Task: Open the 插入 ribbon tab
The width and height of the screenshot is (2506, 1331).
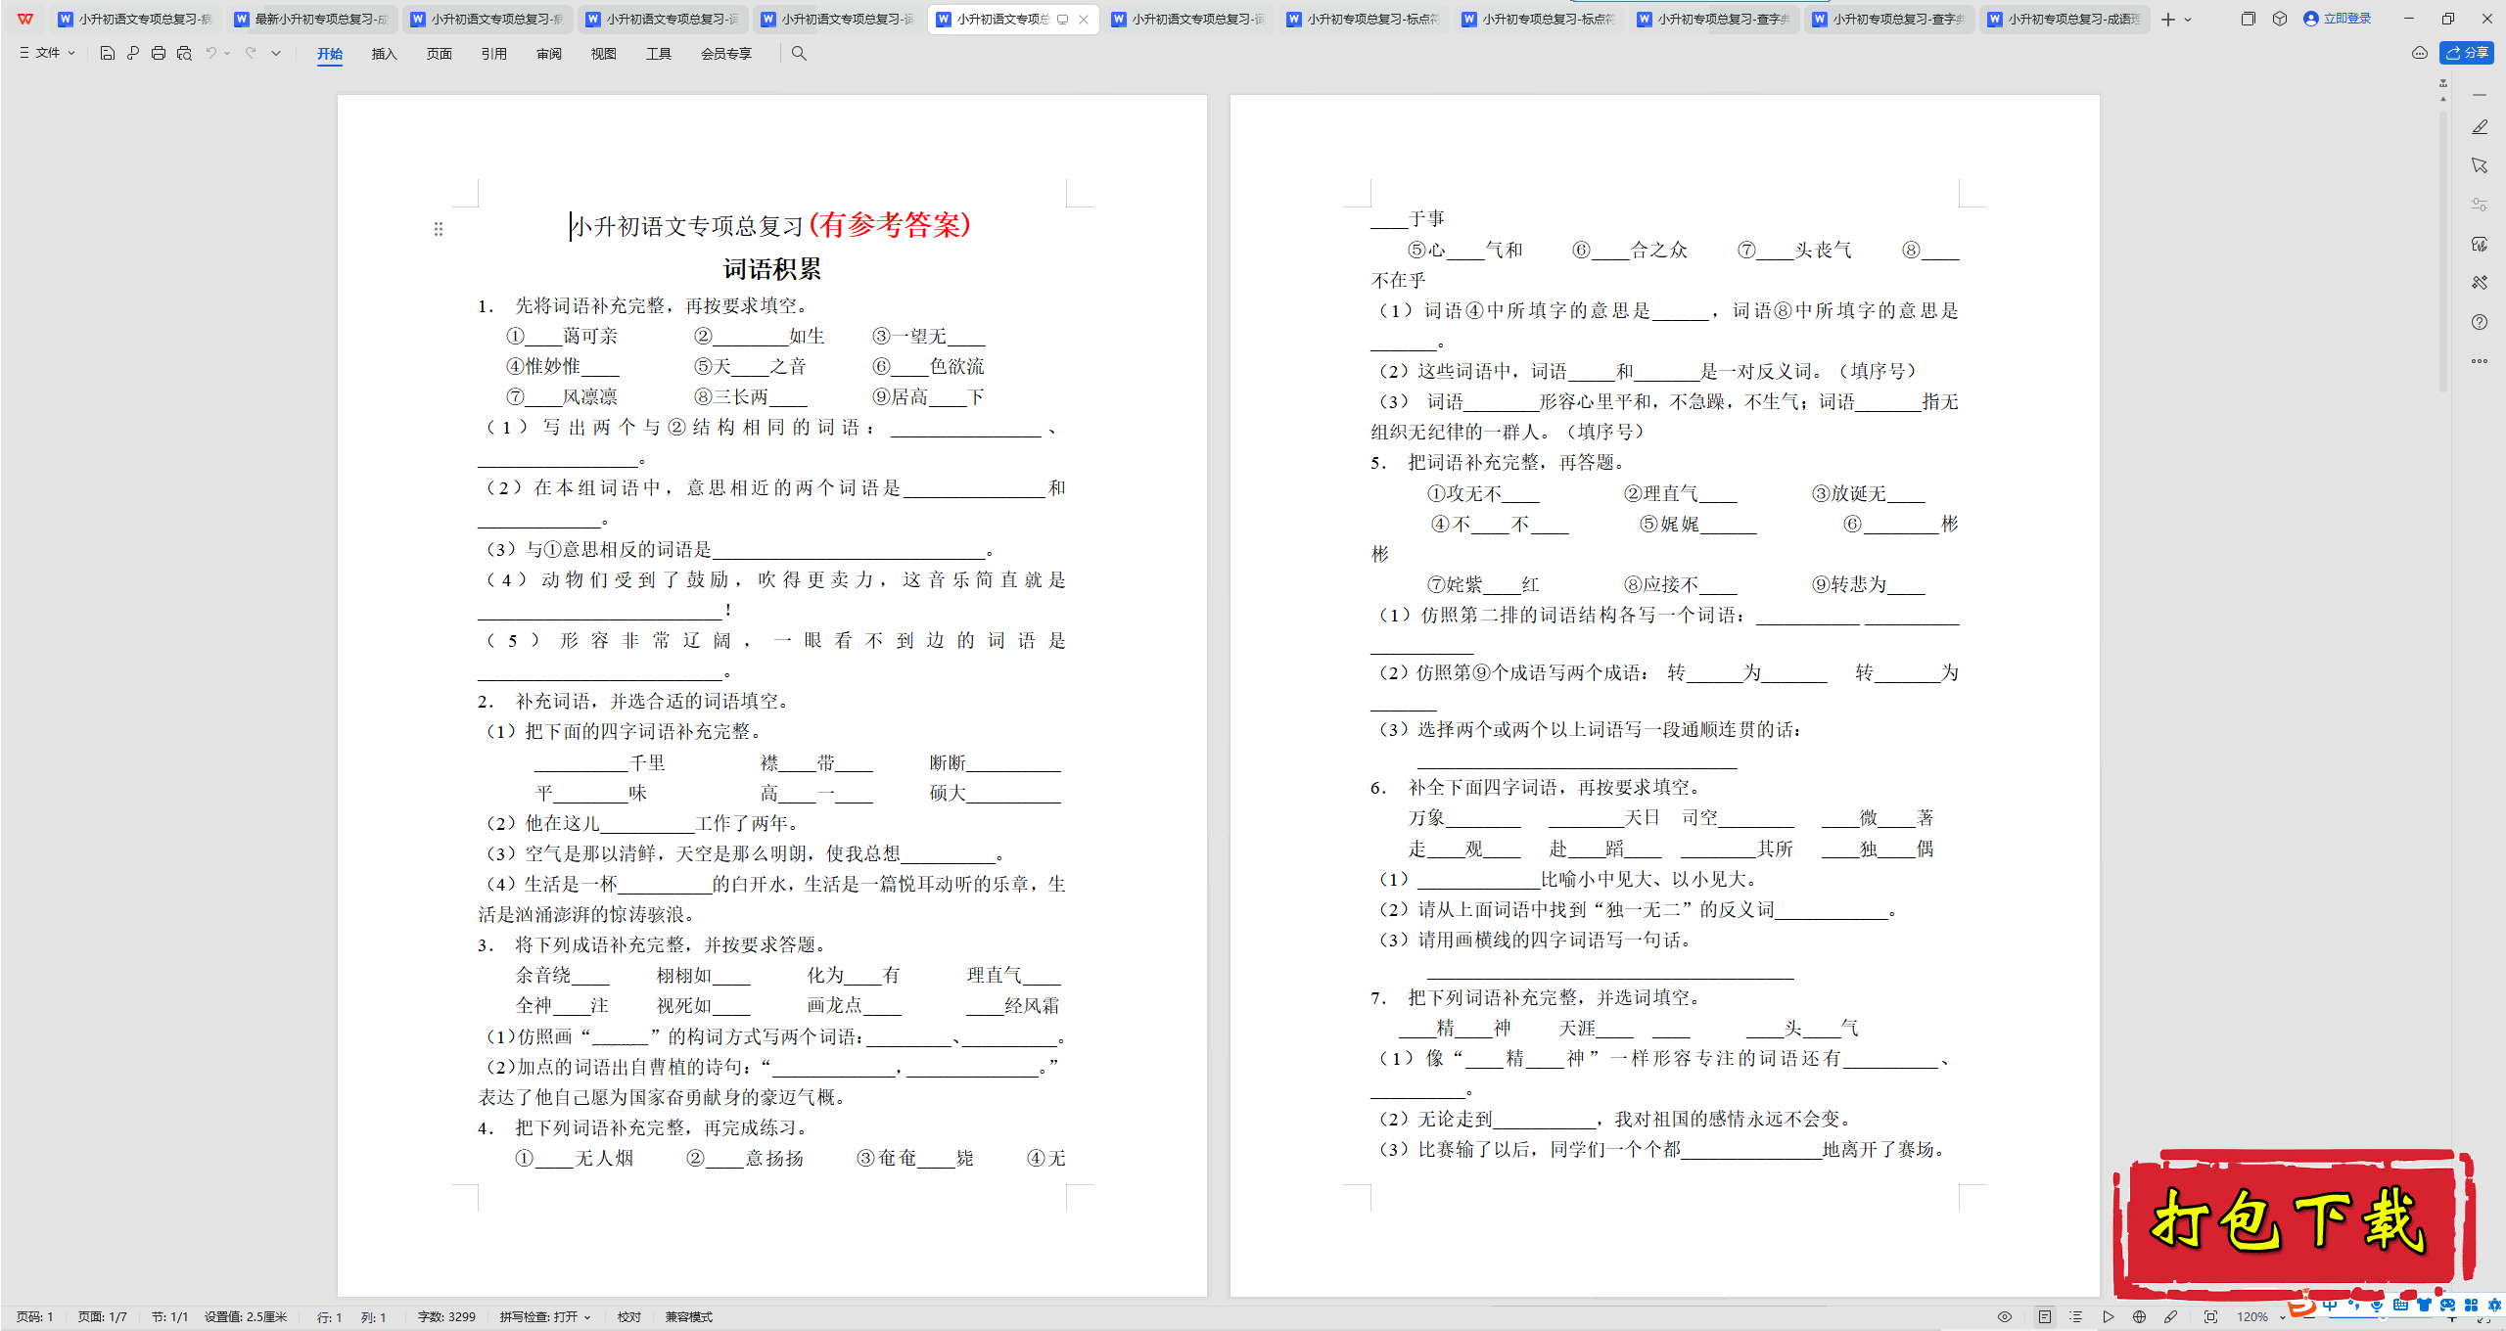Action: 384,54
